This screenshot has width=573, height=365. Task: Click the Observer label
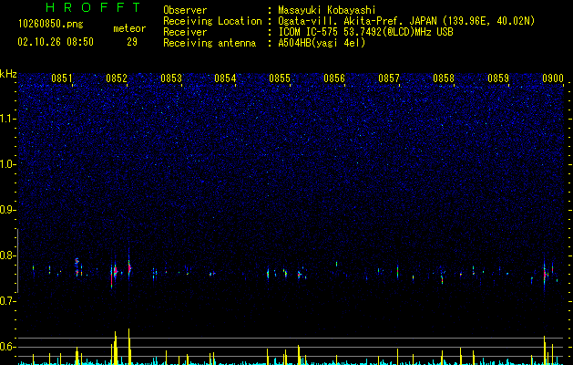[185, 10]
